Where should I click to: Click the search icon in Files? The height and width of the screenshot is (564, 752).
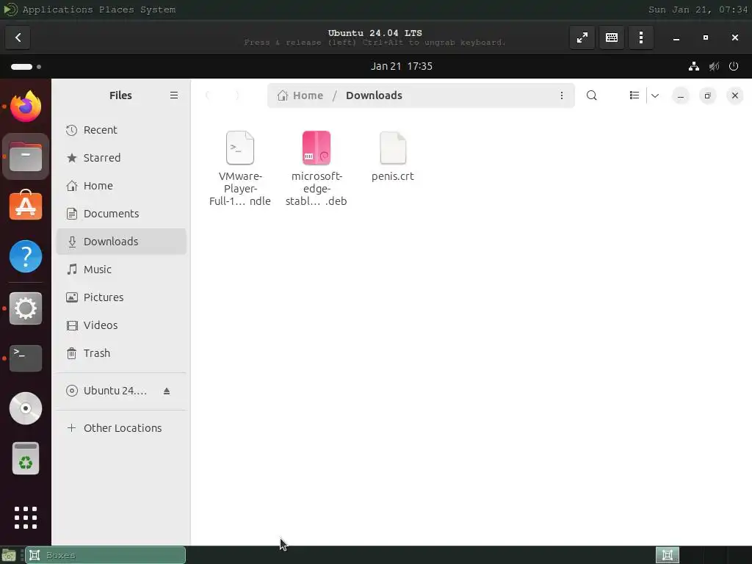(x=592, y=95)
